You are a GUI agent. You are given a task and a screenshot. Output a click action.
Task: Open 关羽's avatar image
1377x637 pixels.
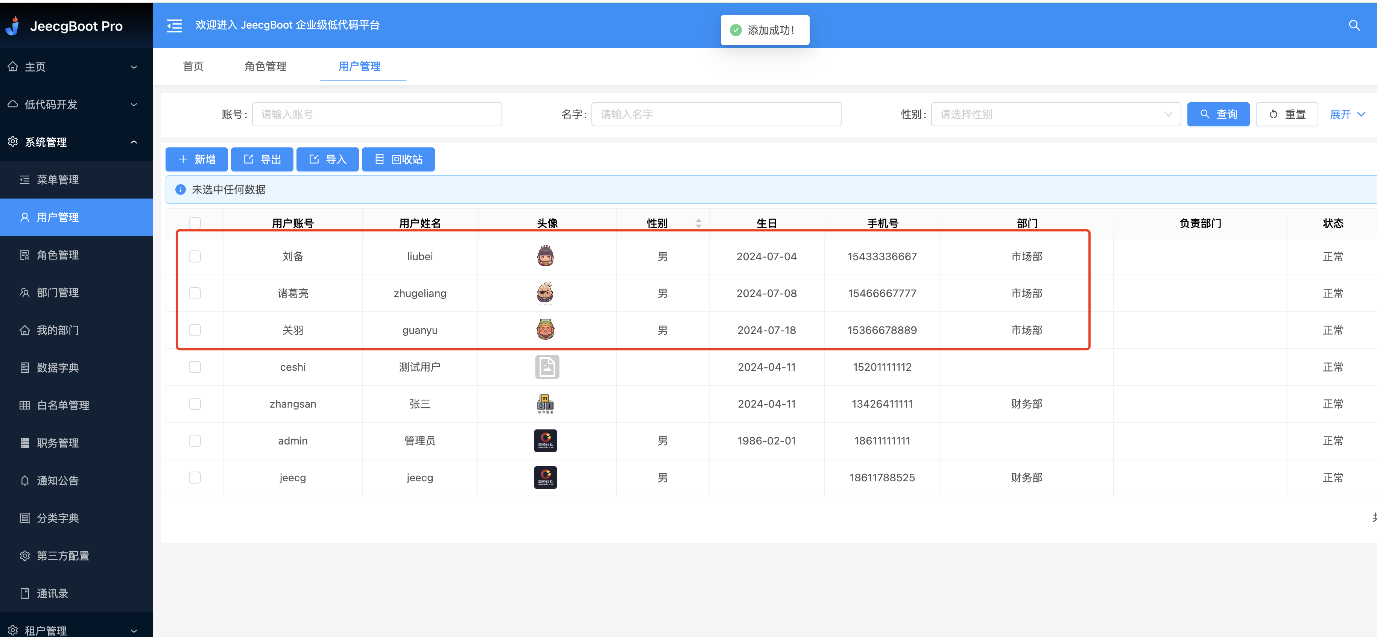[x=545, y=330]
